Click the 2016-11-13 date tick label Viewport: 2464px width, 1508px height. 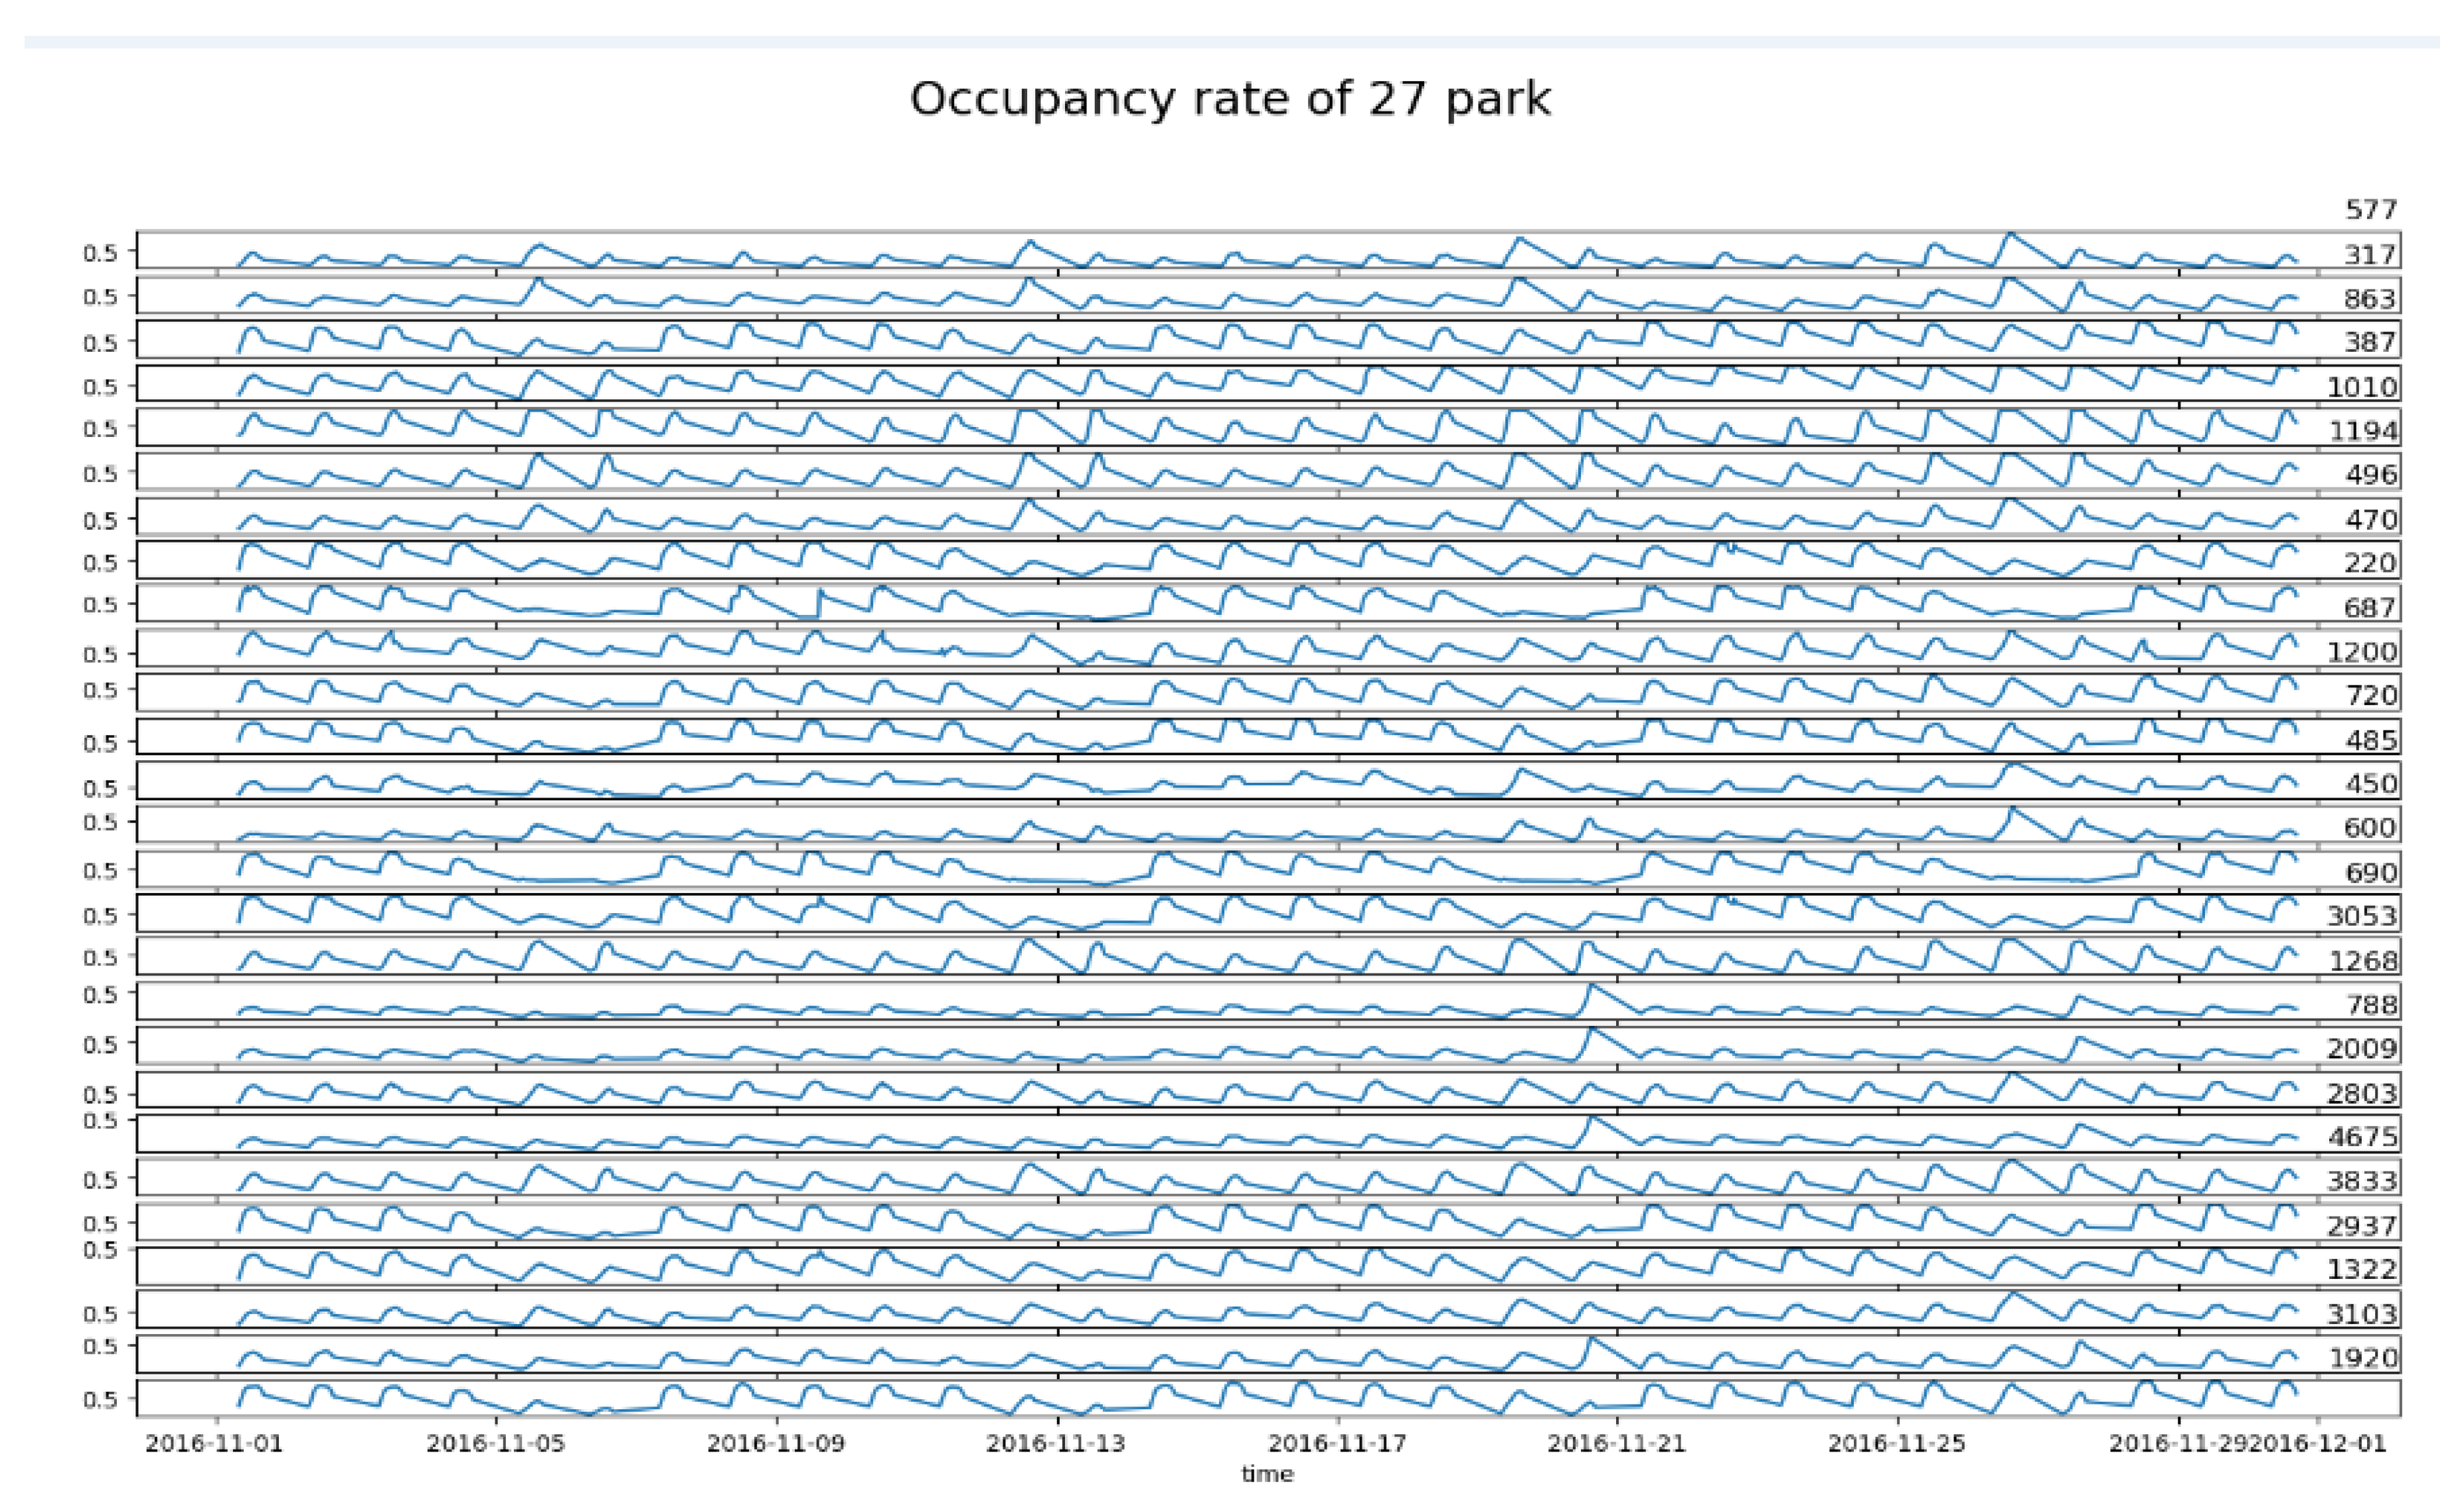click(x=1055, y=1444)
